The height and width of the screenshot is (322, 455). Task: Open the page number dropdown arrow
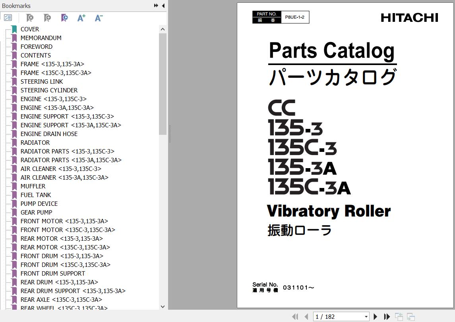pyautogui.click(x=366, y=317)
